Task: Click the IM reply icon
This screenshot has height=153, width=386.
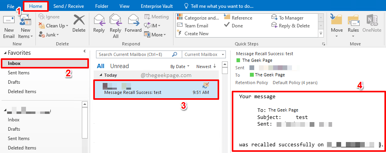Action: [147, 26]
